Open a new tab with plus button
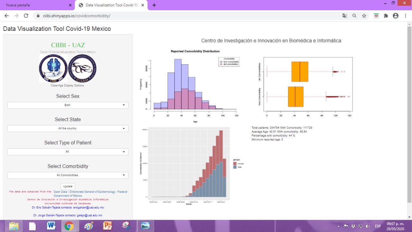Viewport: 412px width, 232px height. 154,5
